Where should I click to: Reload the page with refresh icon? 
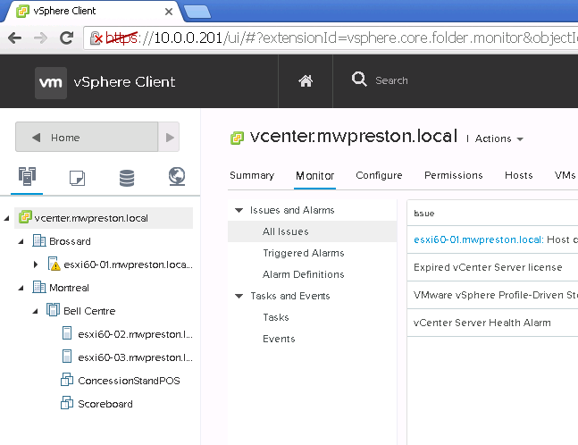point(67,38)
